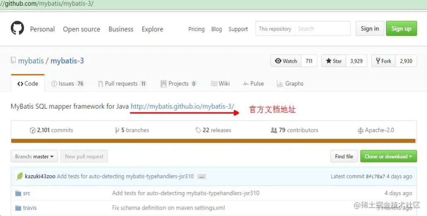Viewport: 427px width, 216px height.
Task: Open the GitHub Octocat logo home link
Action: click(17, 28)
